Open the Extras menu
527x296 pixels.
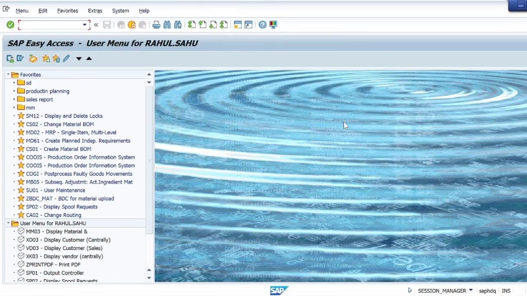(95, 11)
